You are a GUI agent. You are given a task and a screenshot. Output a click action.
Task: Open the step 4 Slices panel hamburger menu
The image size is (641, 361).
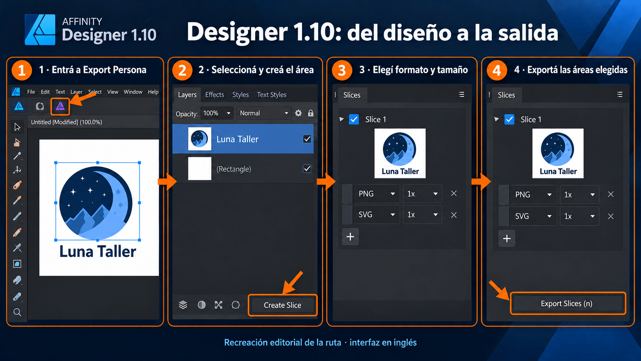point(620,94)
